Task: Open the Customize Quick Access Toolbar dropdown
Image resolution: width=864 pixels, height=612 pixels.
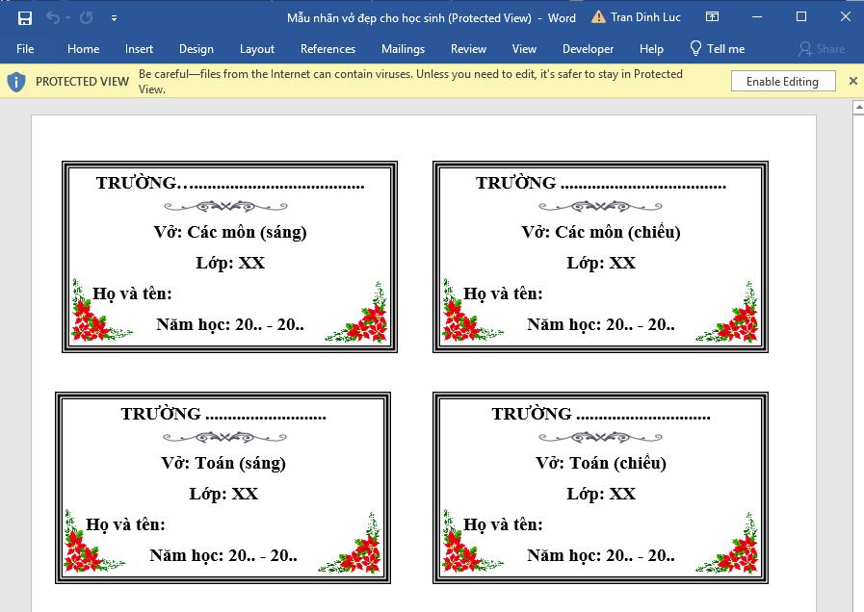Action: [x=114, y=17]
